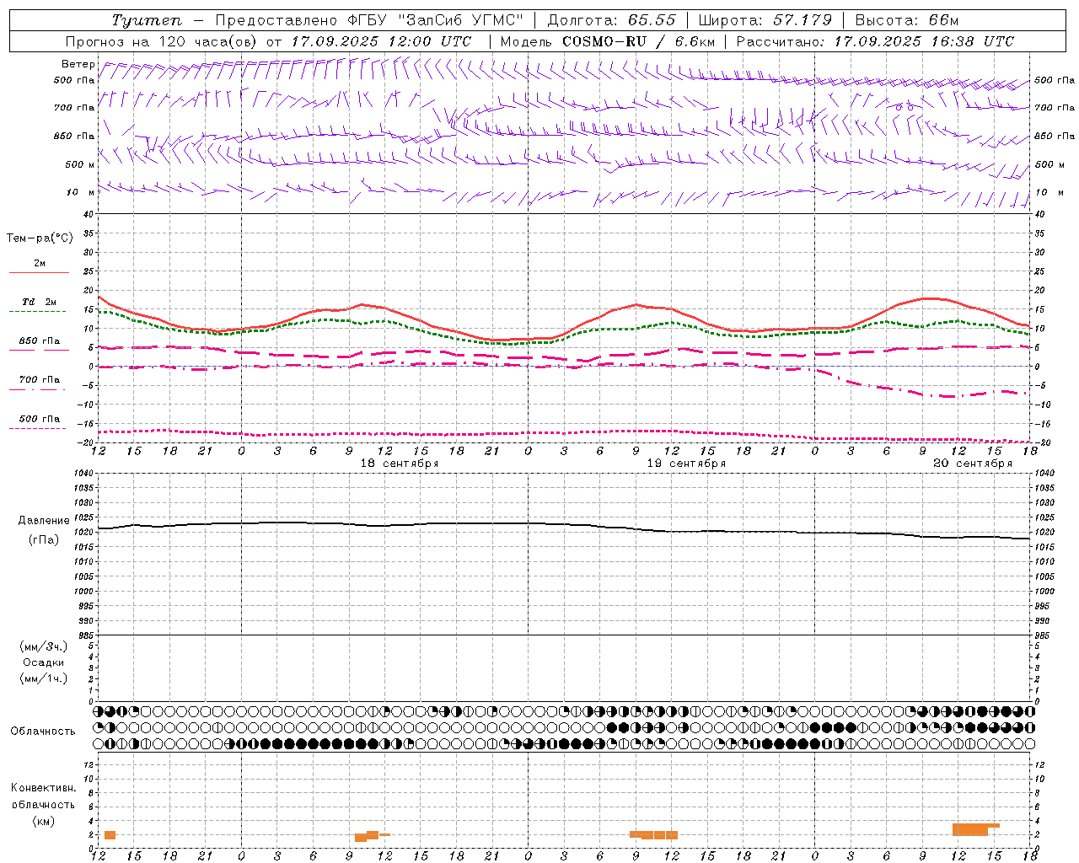Click the "Широта: 57.179" latitude value
1079x863 pixels.
pos(765,20)
